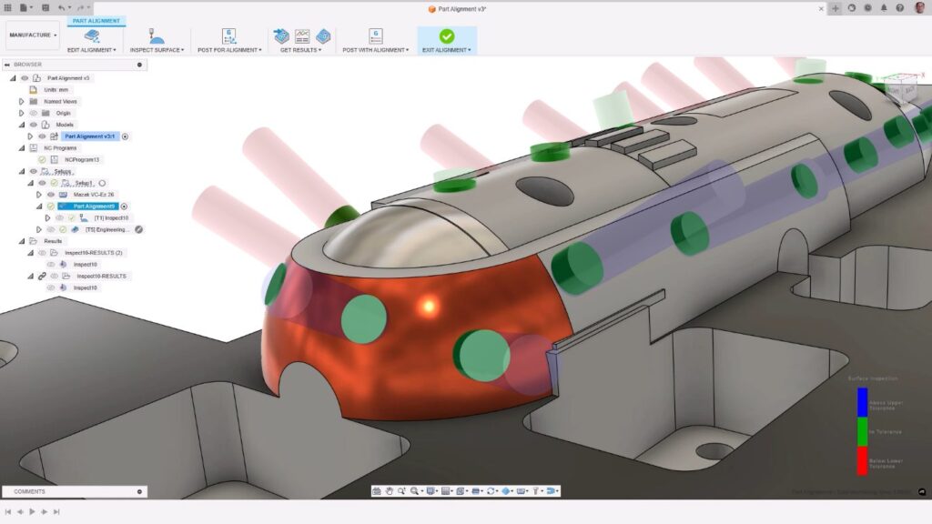Click the Inspect Surface probe icon
This screenshot has height=524, width=932.
coord(157,36)
